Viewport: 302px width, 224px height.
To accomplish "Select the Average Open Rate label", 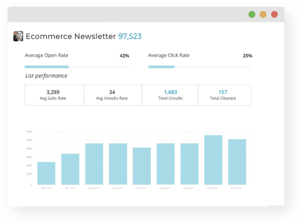I will (46, 55).
